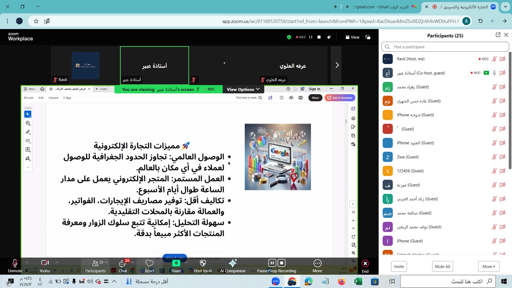The height and width of the screenshot is (288, 512).
Task: Open Excel from the taskbar
Action: click(358, 282)
